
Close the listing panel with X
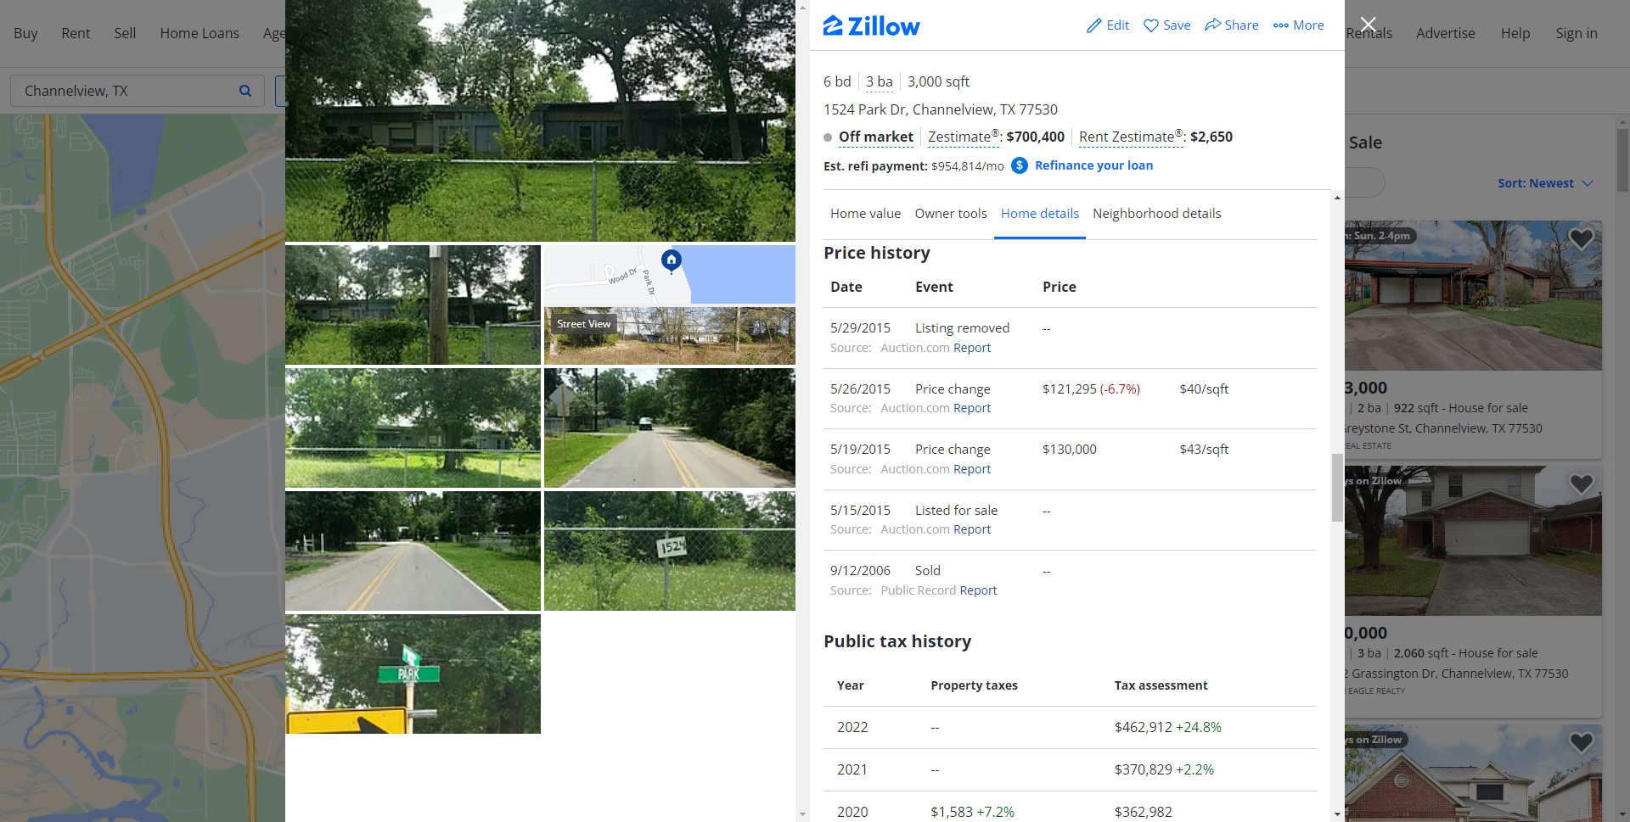(x=1368, y=25)
